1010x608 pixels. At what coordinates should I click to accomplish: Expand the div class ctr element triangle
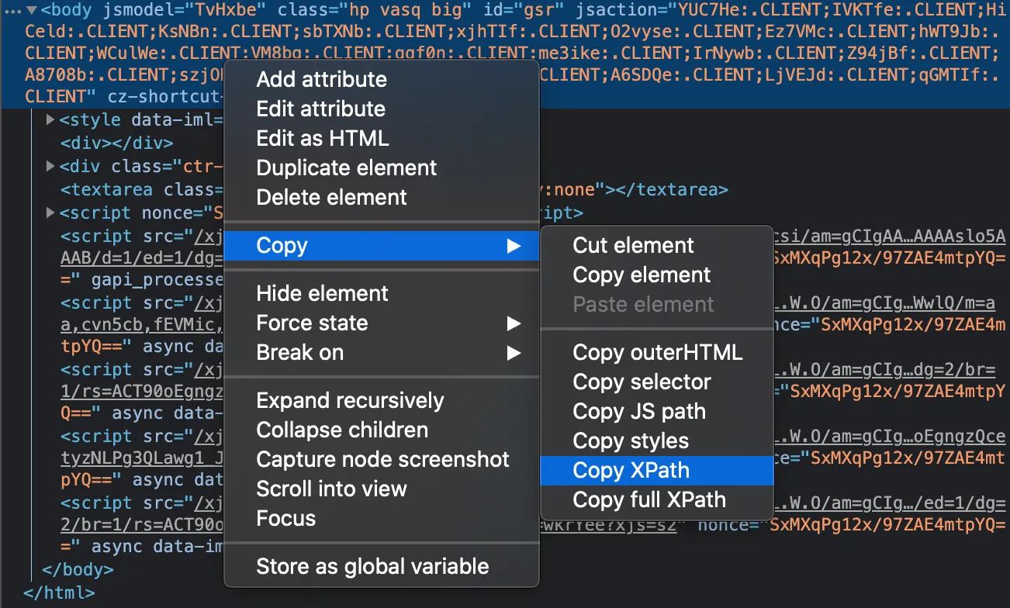[51, 166]
